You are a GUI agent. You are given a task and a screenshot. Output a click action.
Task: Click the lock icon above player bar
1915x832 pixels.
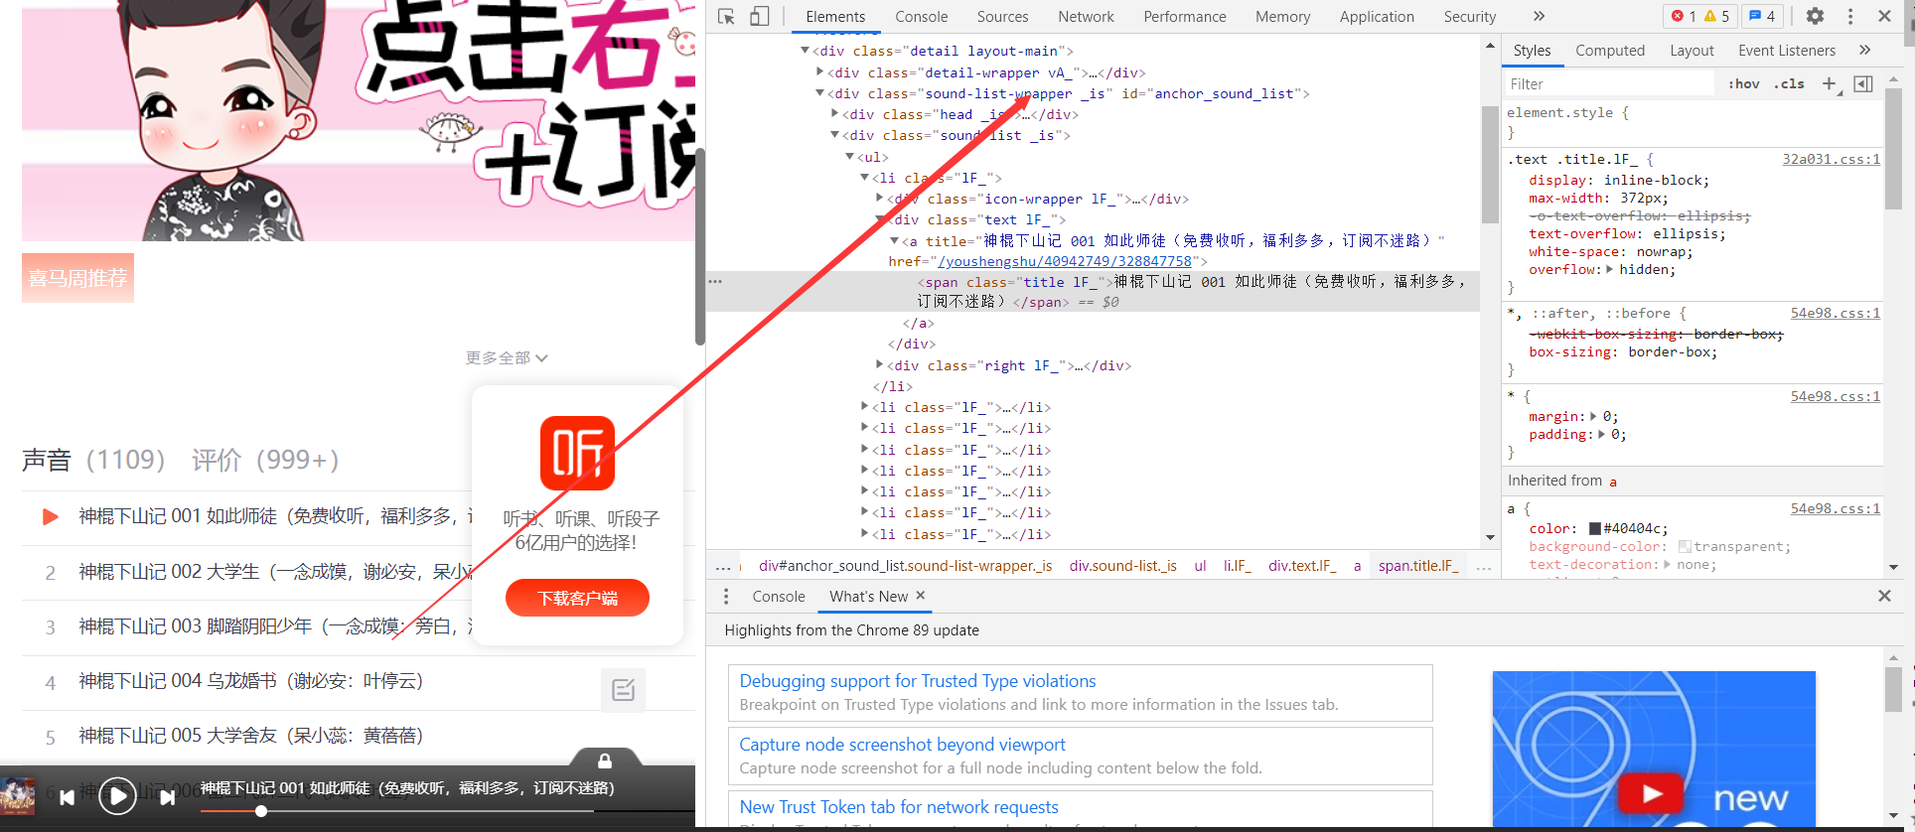604,761
